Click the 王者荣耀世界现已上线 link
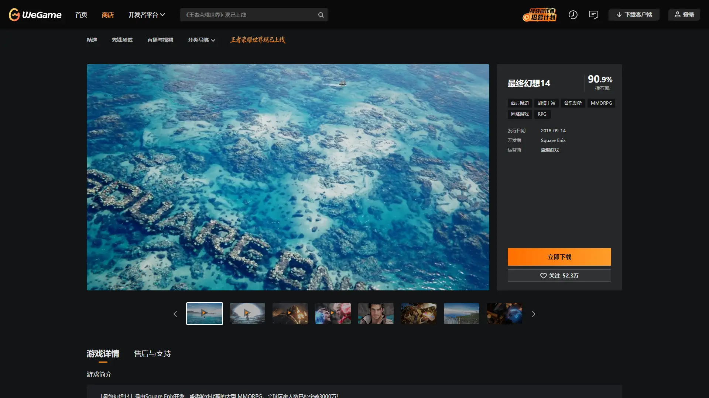This screenshot has height=398, width=709. point(257,40)
